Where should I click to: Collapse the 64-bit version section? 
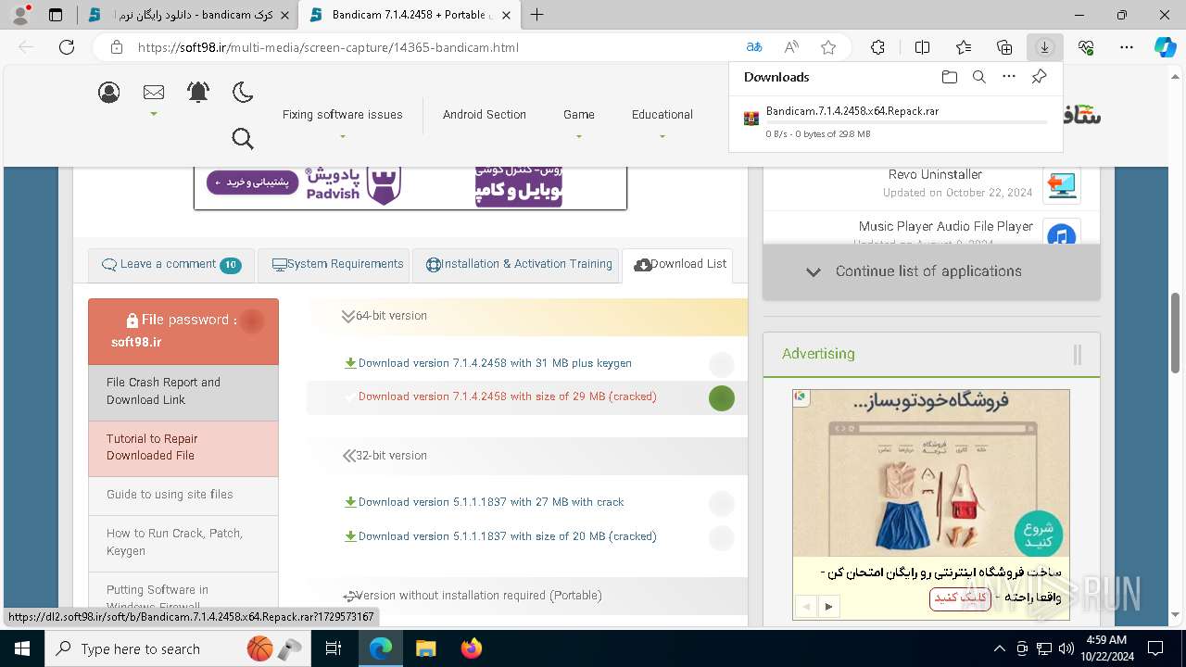527,316
